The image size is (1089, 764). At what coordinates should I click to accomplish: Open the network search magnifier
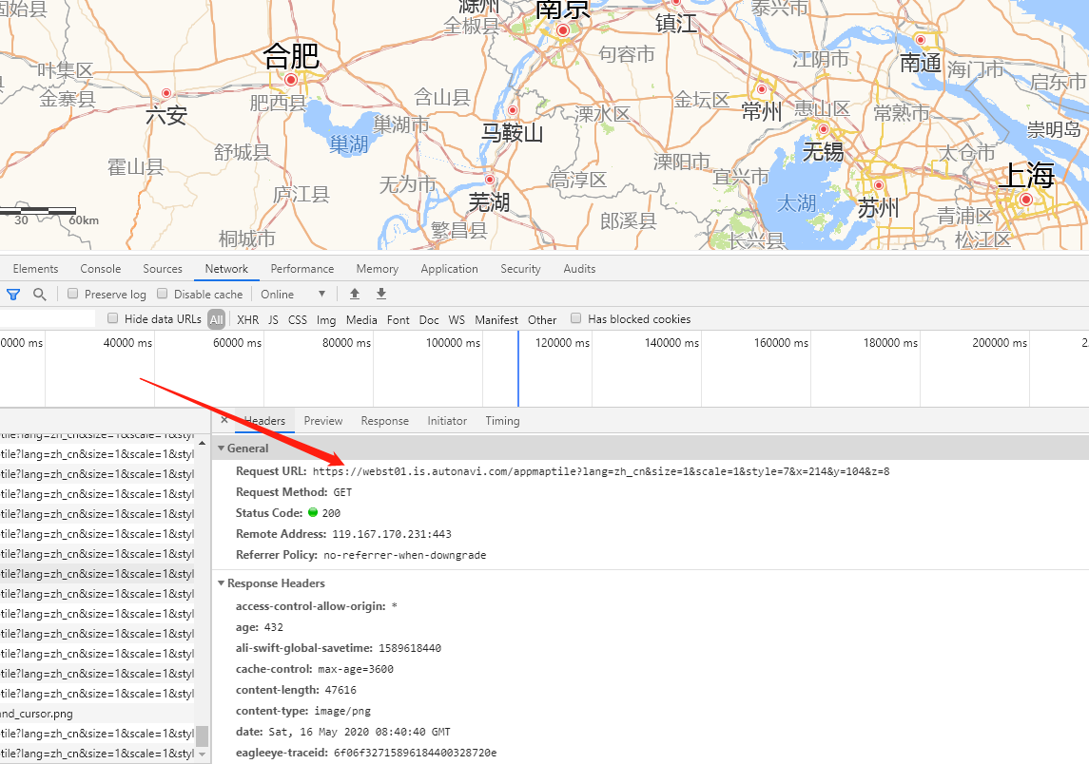click(37, 294)
